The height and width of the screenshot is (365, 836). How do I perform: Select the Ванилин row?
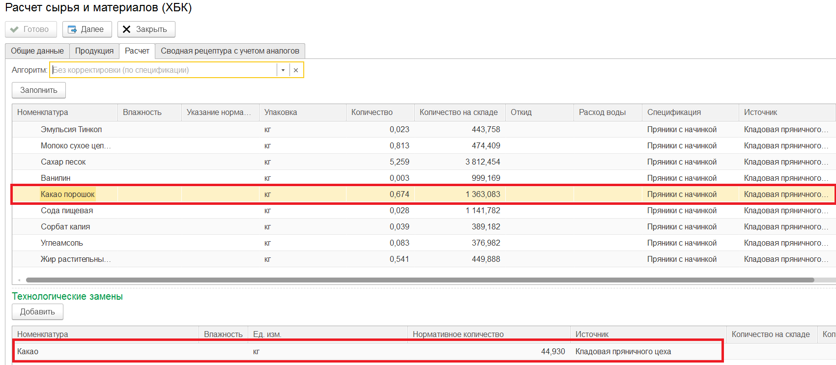[424, 178]
